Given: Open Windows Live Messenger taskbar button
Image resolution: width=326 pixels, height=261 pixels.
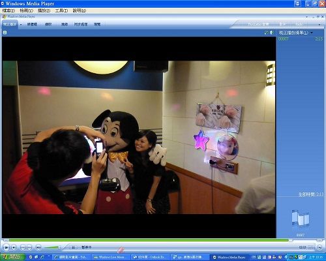Looking at the screenshot, I should click(111, 257).
